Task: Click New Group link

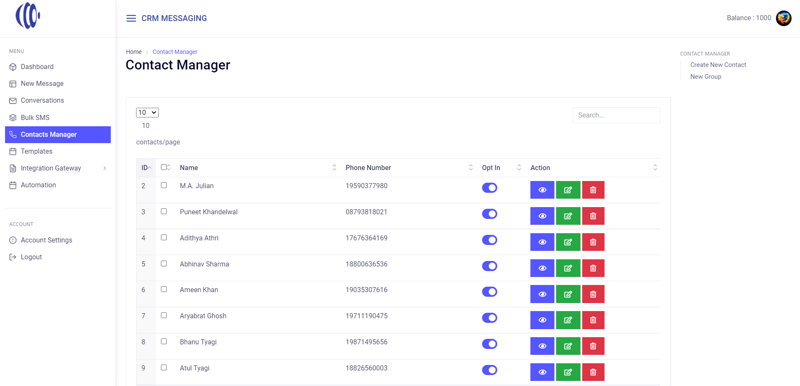Action: [x=706, y=77]
